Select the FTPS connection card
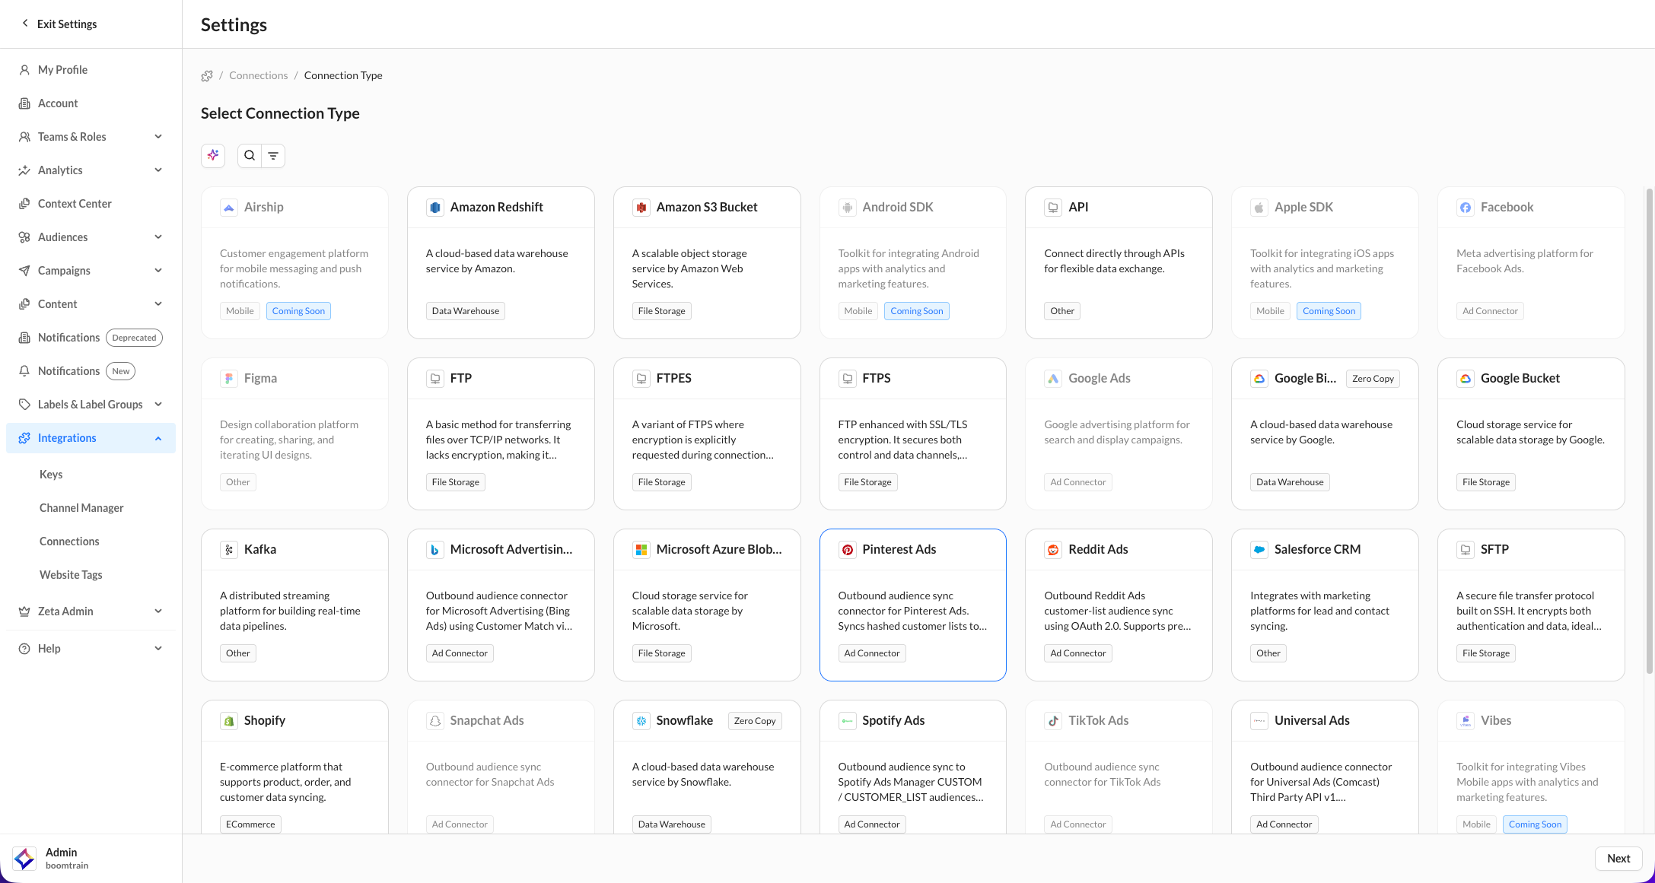This screenshot has width=1655, height=883. tap(913, 434)
